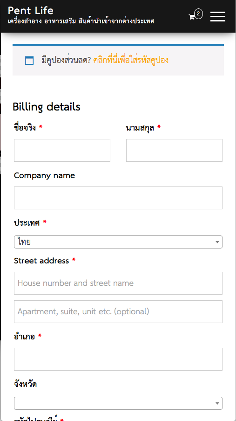Click the link to enter a coupon code
Image resolution: width=236 pixels, height=421 pixels.
[x=131, y=60]
